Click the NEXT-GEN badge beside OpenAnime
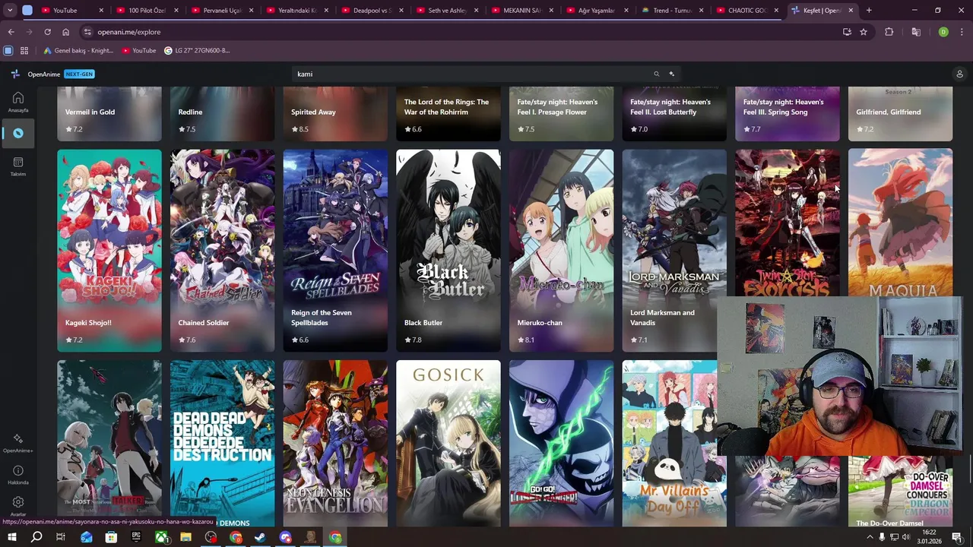This screenshot has height=547, width=973. pyautogui.click(x=79, y=74)
